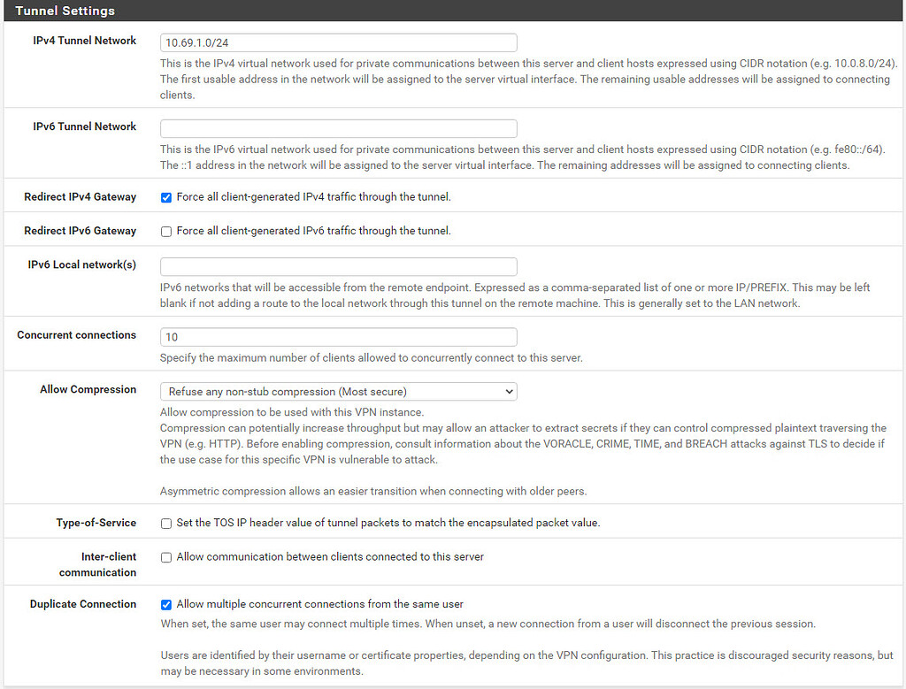Click the Duplicate Connection label
Viewport: 906px width, 689px height.
coord(82,604)
